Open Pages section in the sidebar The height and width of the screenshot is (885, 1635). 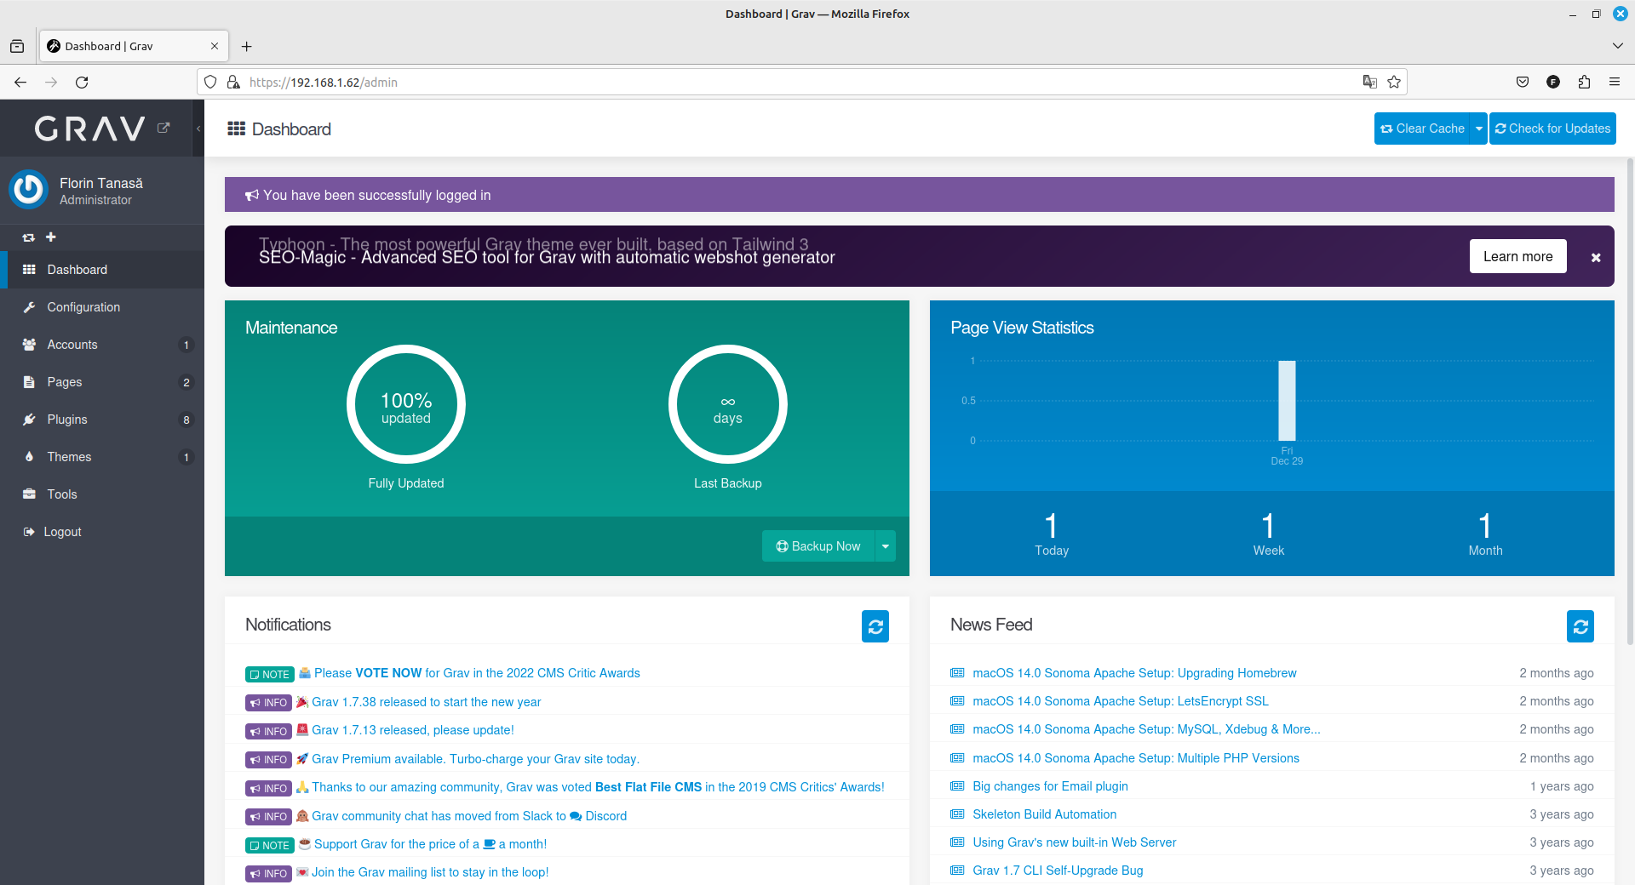pos(102,382)
